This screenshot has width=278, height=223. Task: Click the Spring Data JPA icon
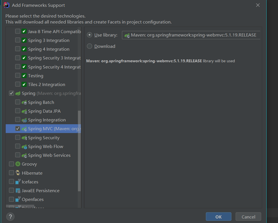(x=24, y=111)
